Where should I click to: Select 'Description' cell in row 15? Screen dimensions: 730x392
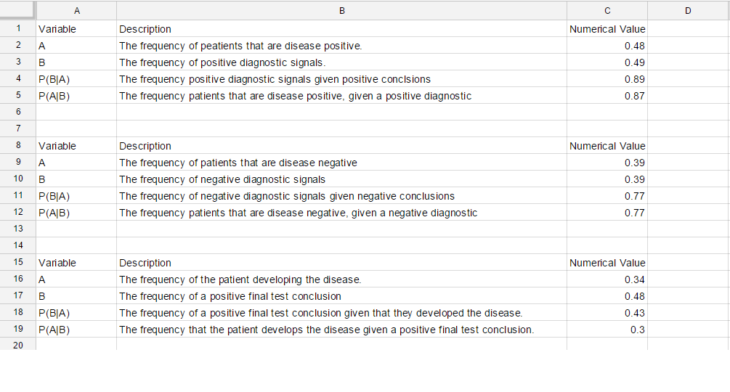pos(341,263)
